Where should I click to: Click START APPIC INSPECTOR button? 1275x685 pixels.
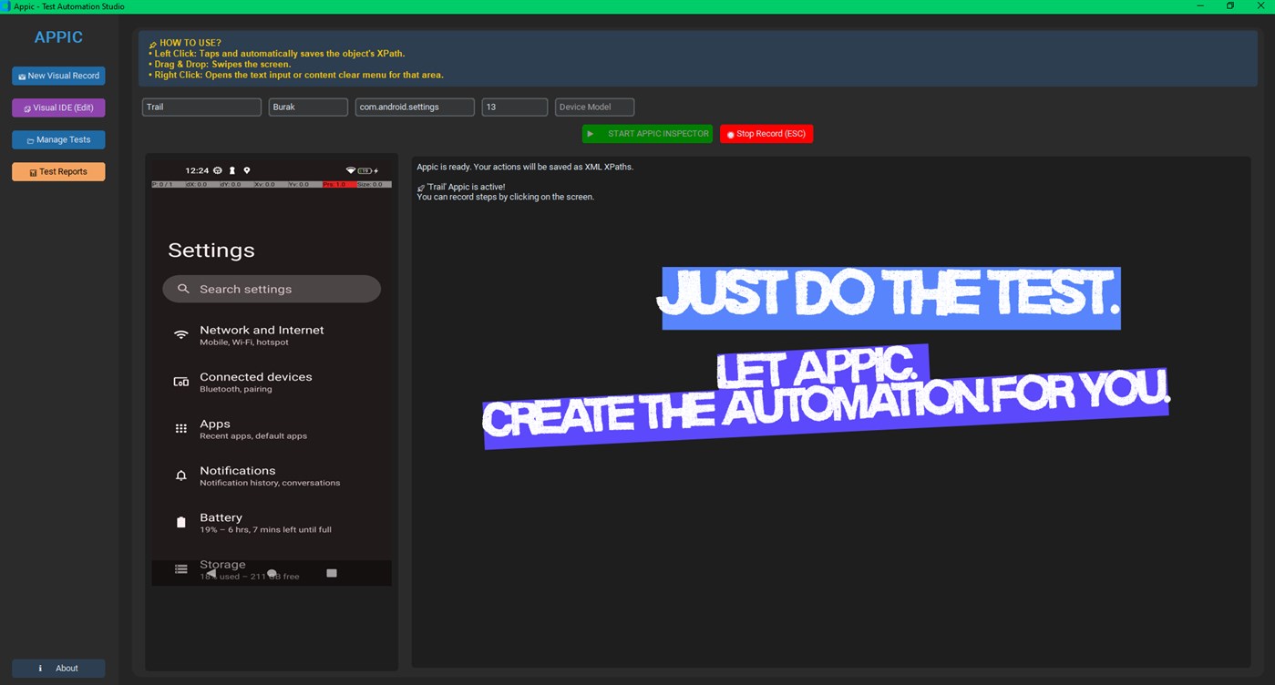(647, 134)
